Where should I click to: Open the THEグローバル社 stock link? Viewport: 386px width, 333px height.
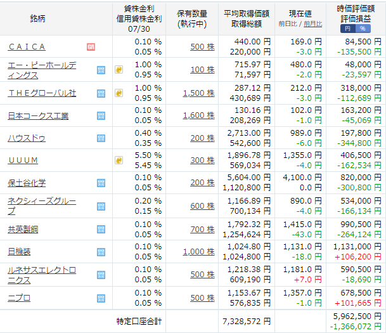(42, 93)
